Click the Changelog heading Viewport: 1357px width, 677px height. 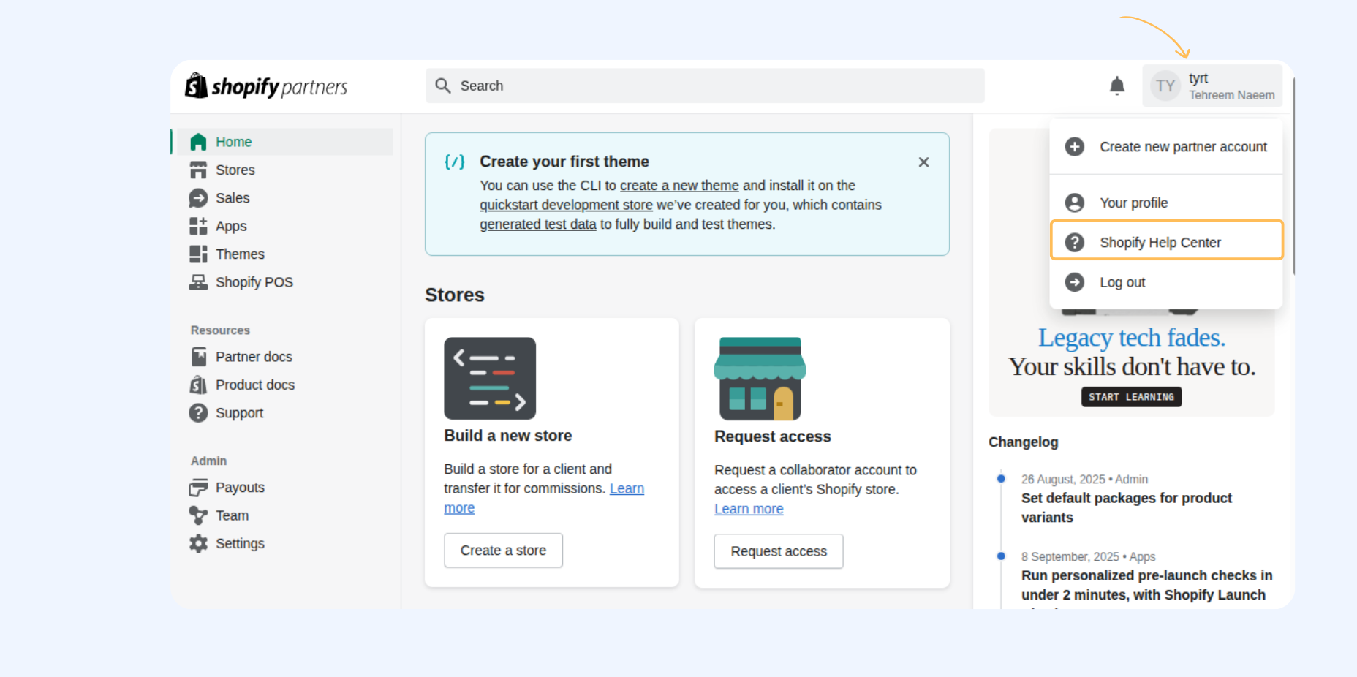click(x=1024, y=442)
